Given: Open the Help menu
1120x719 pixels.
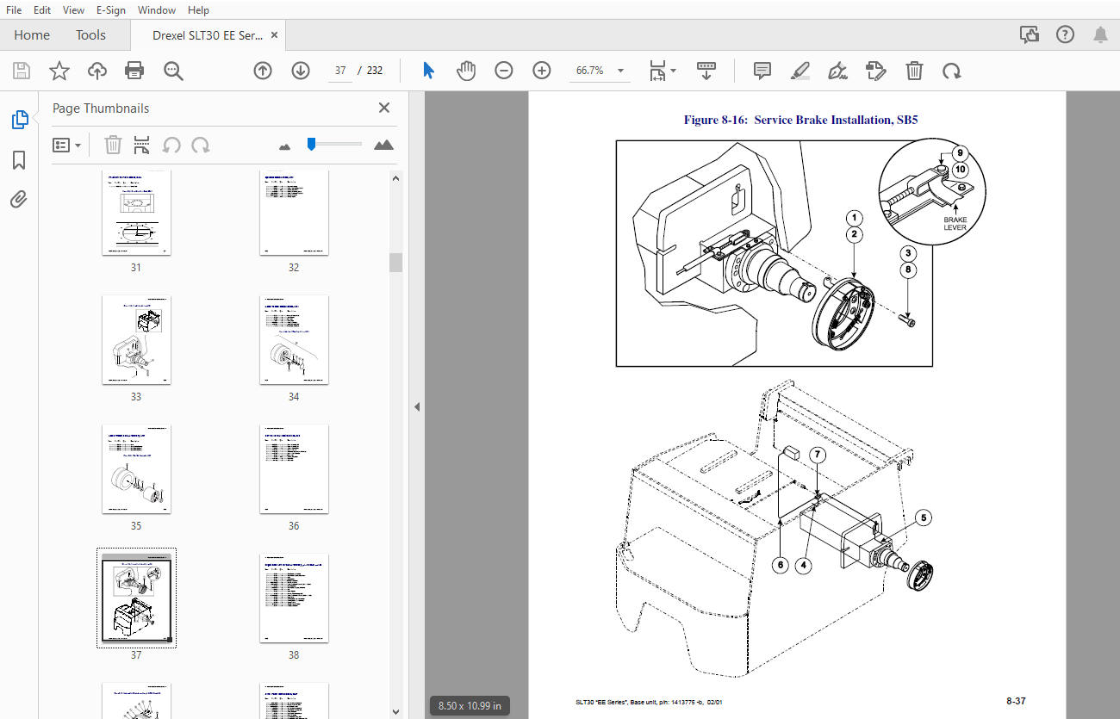Looking at the screenshot, I should [x=198, y=10].
